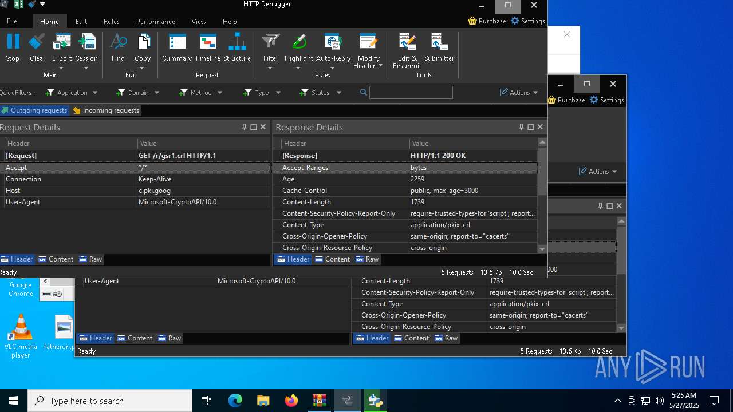Screen dimensions: 733x412
Task: Open the File menu
Action: [x=12, y=21]
